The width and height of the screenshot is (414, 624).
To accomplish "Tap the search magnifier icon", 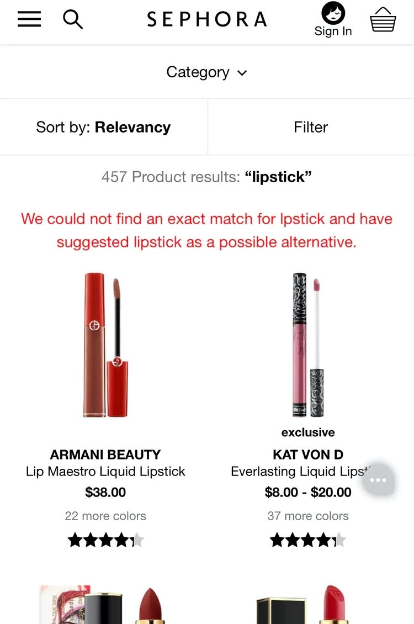I will click(x=73, y=19).
